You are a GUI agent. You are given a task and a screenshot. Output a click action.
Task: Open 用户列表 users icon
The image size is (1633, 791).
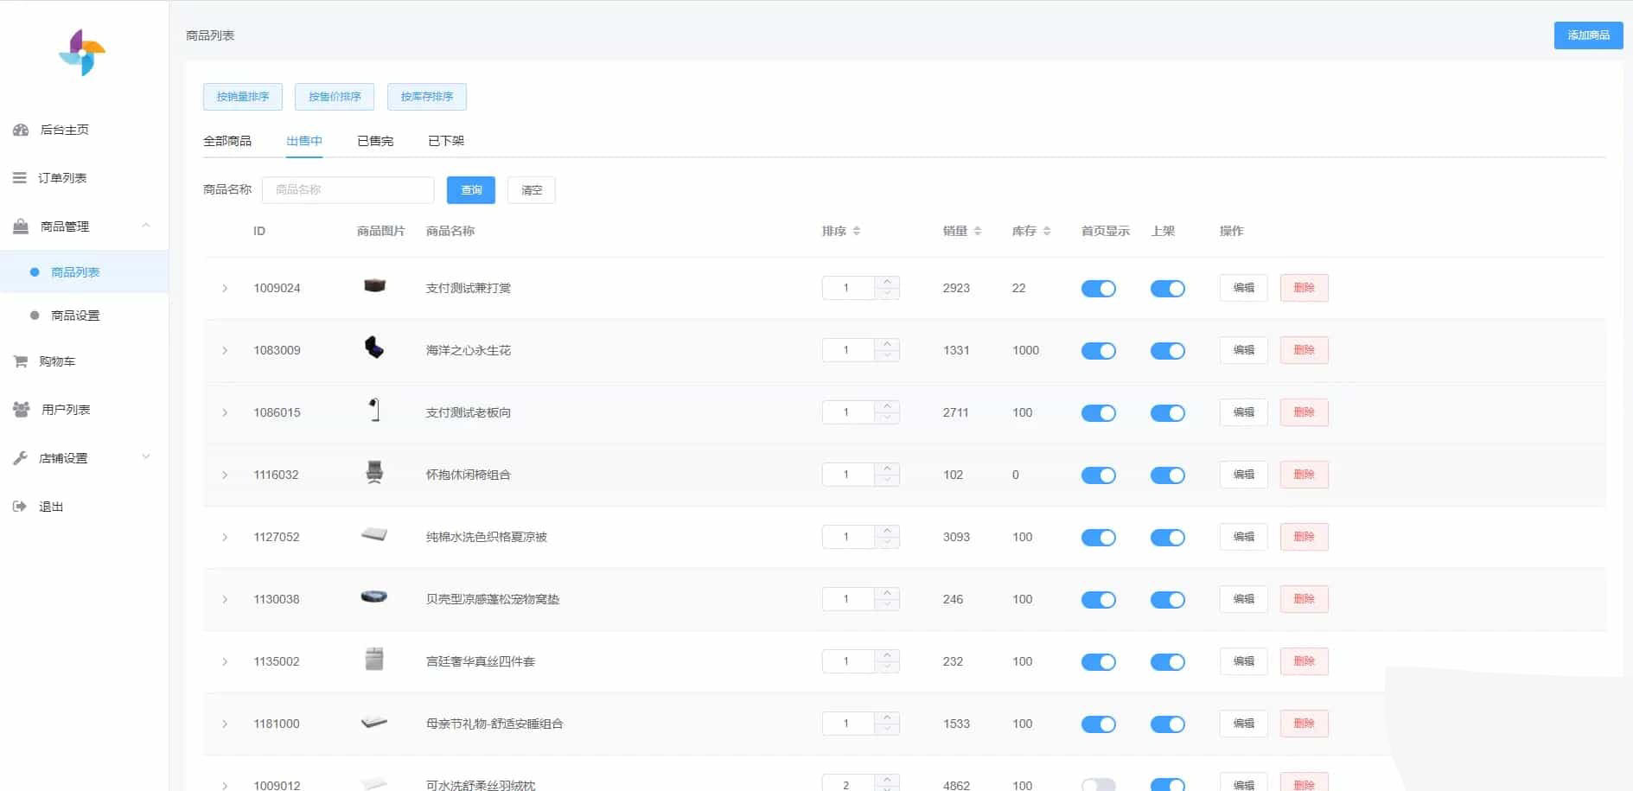coord(21,410)
